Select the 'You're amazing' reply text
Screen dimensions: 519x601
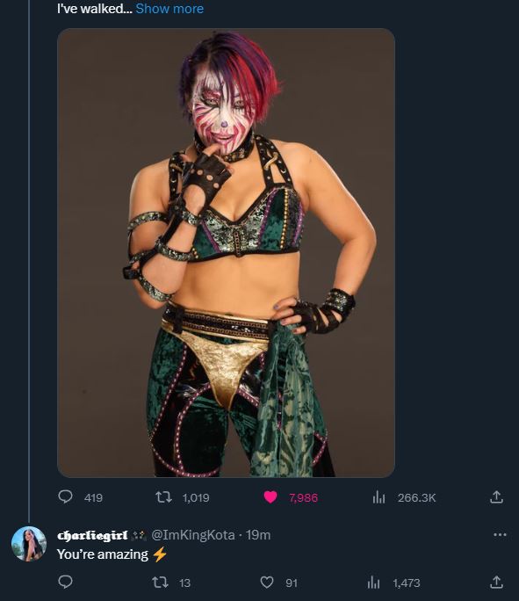pos(103,554)
